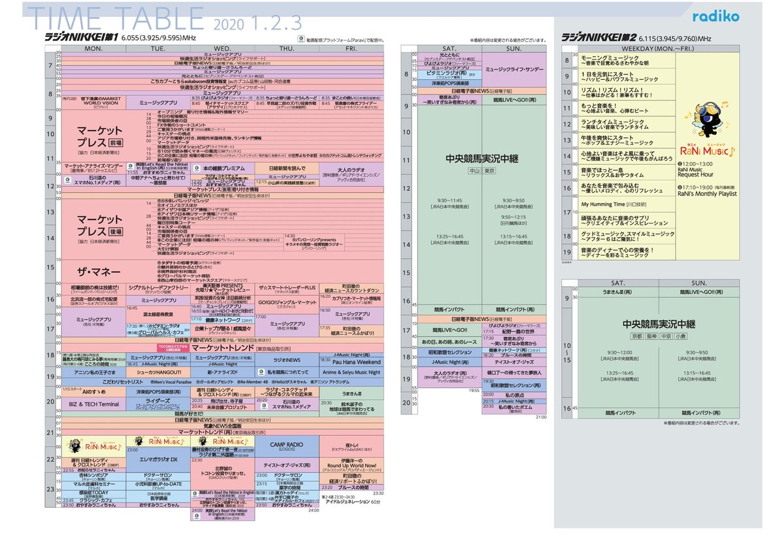Click the シューカツHANGOUT! program
Viewport: 784px width, 543px height.
click(x=157, y=372)
